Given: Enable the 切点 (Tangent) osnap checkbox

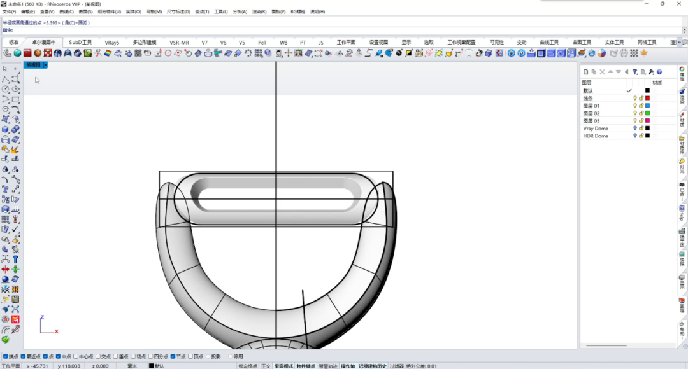Looking at the screenshot, I should click(x=133, y=356).
